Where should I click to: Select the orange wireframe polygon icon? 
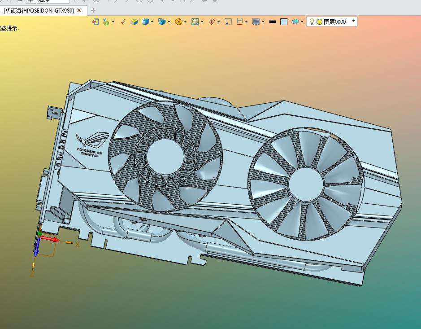pyautogui.click(x=178, y=22)
